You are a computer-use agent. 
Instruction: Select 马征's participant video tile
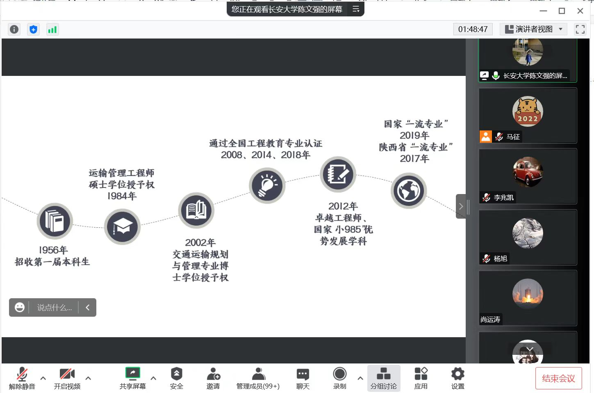tap(528, 116)
